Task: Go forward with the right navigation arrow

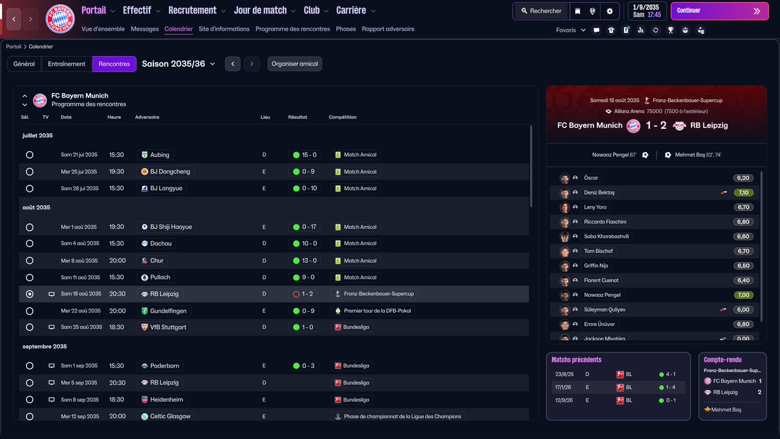Action: [x=31, y=20]
